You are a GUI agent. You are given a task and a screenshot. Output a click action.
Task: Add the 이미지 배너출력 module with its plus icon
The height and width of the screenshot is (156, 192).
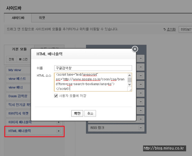click(59, 122)
